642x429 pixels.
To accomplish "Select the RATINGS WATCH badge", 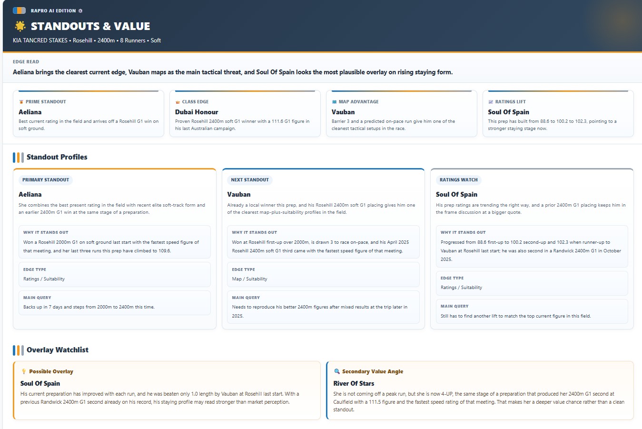I will [458, 180].
